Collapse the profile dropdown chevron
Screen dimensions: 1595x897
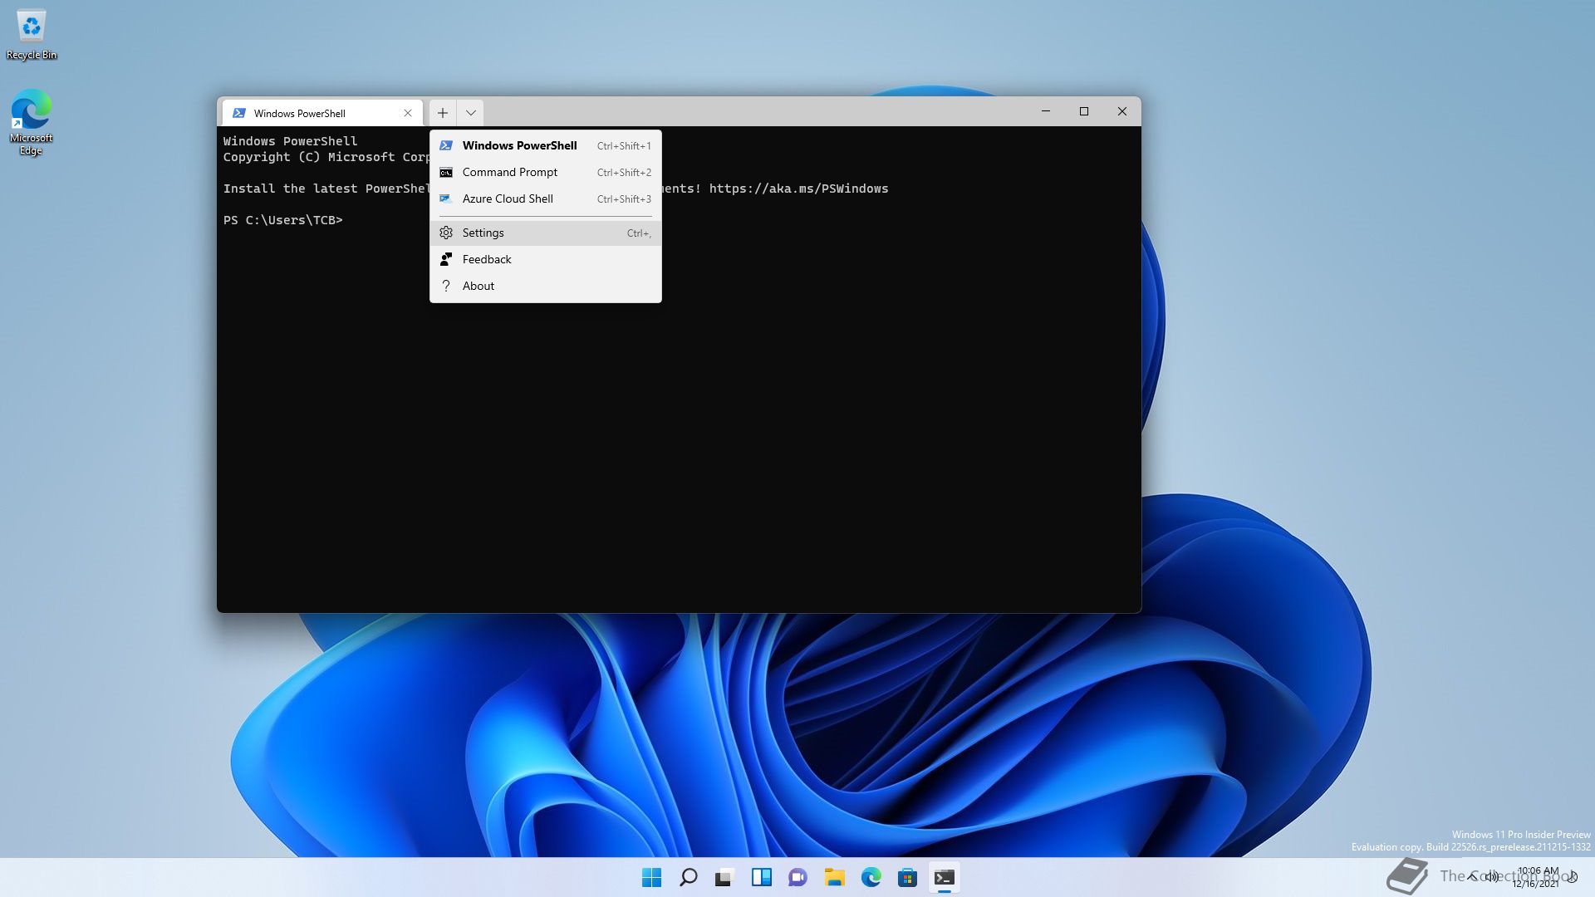[470, 113]
